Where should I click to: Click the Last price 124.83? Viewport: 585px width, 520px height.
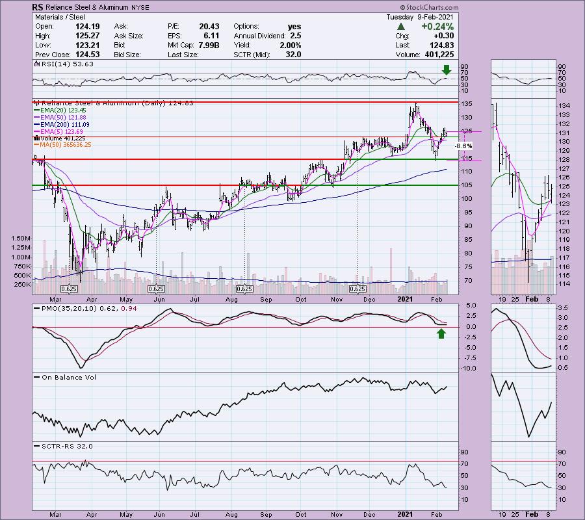[x=442, y=45]
